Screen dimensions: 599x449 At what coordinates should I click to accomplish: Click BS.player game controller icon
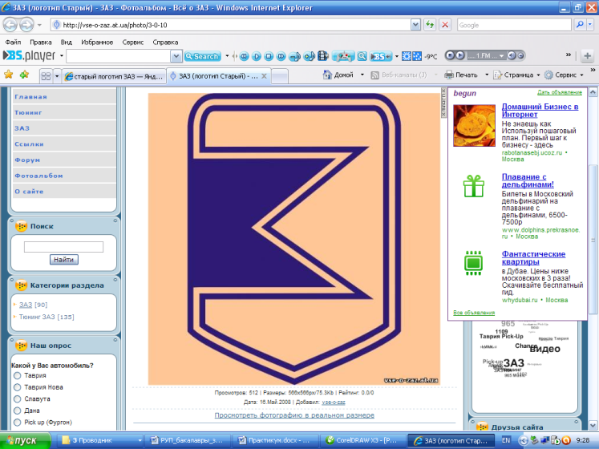coord(343,57)
